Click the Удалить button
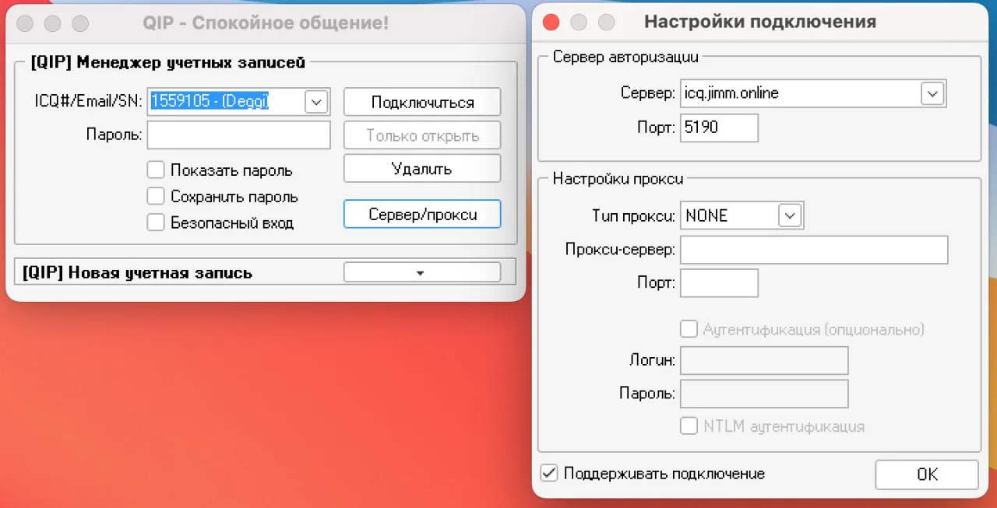997x508 pixels. [x=422, y=169]
